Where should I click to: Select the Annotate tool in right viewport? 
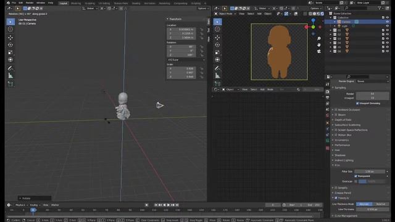click(x=217, y=68)
